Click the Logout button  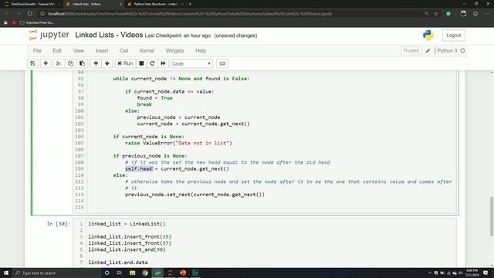tap(453, 36)
